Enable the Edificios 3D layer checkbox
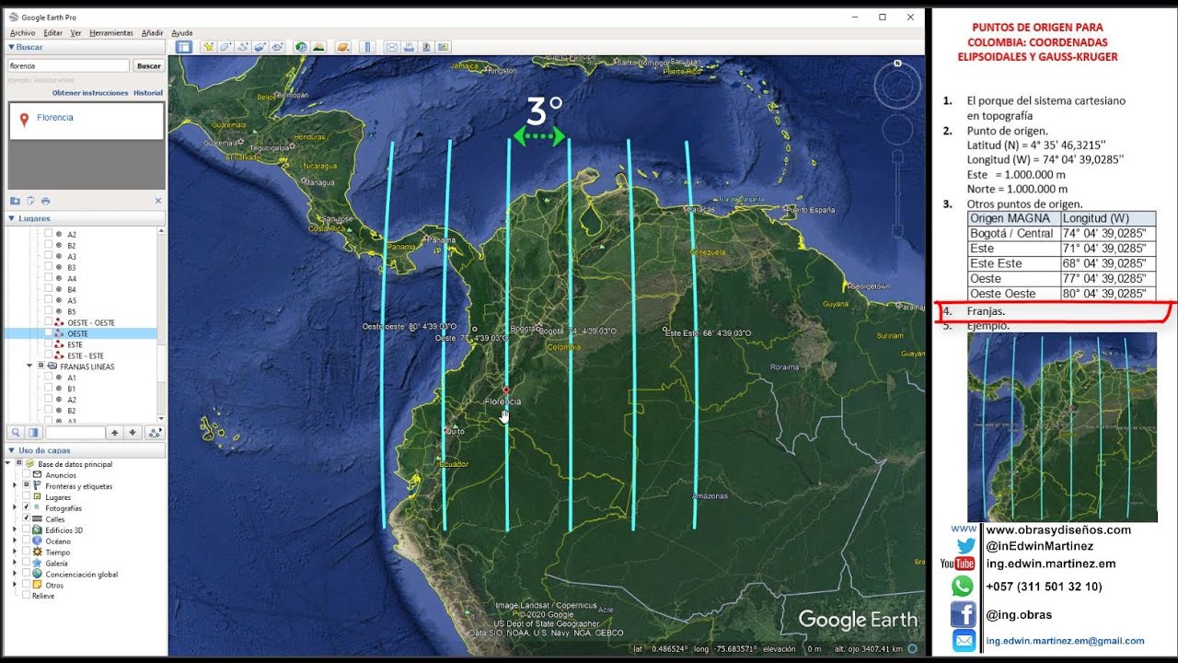 (27, 530)
